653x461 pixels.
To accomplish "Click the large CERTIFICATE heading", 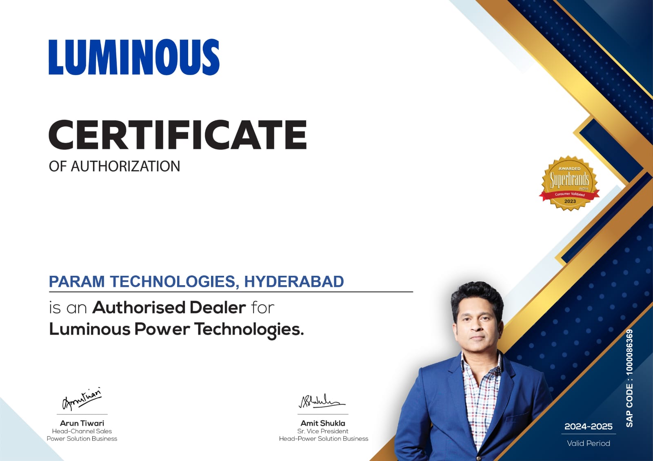I will [x=178, y=135].
